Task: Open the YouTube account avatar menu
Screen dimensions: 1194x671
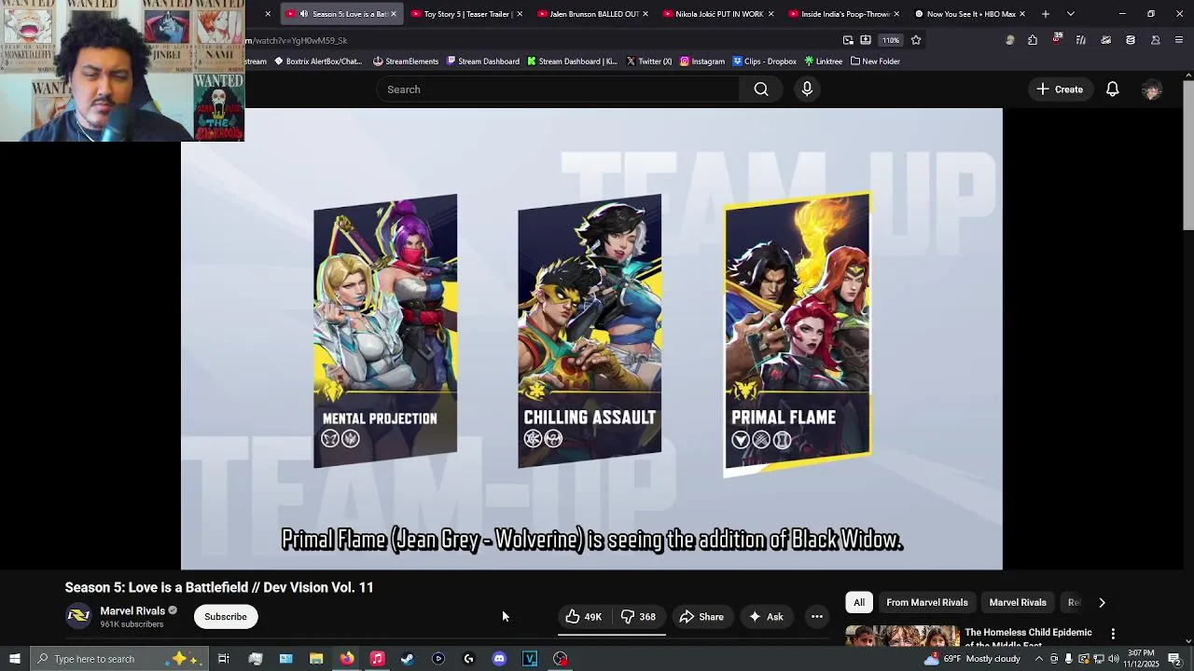Action: click(x=1152, y=89)
